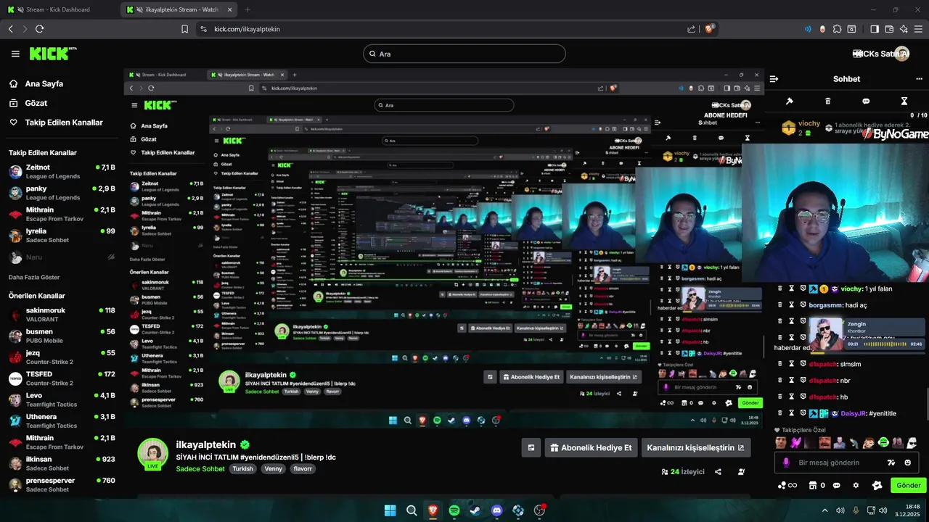Timeout user borgasmm with hourglass icon
Image resolution: width=929 pixels, height=522 pixels.
792,305
